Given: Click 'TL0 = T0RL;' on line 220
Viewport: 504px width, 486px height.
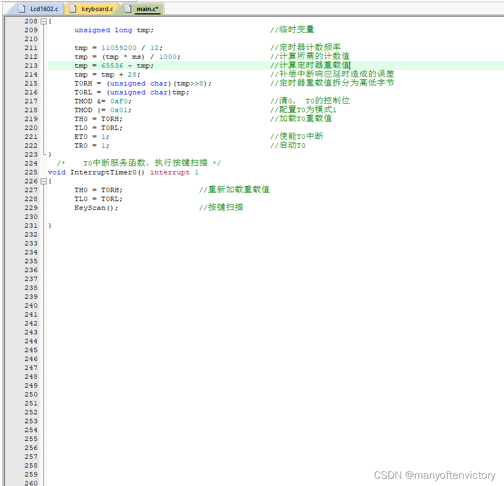Looking at the screenshot, I should tap(98, 128).
